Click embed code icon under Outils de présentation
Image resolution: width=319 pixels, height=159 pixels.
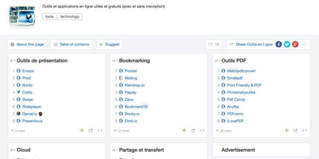100,130
